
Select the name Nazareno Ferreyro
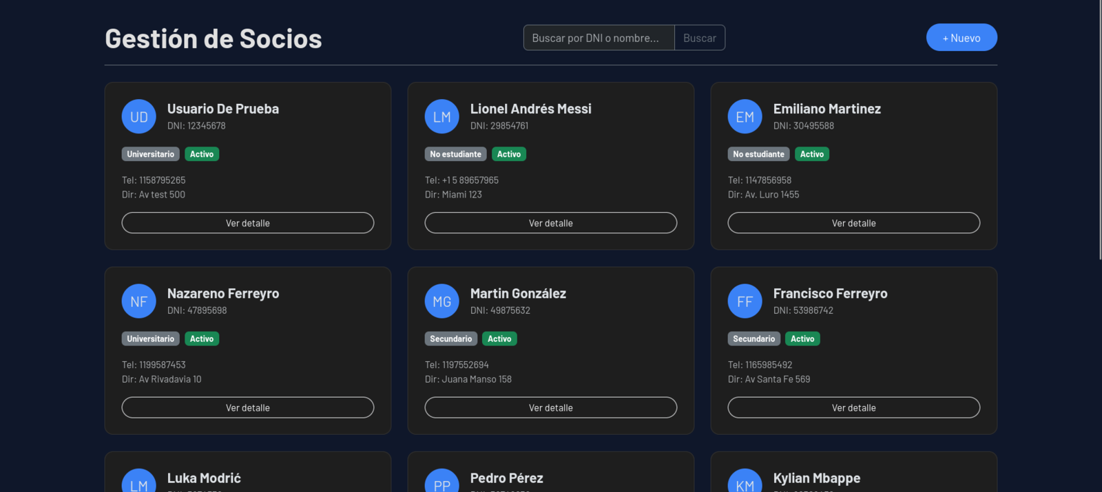tap(223, 293)
